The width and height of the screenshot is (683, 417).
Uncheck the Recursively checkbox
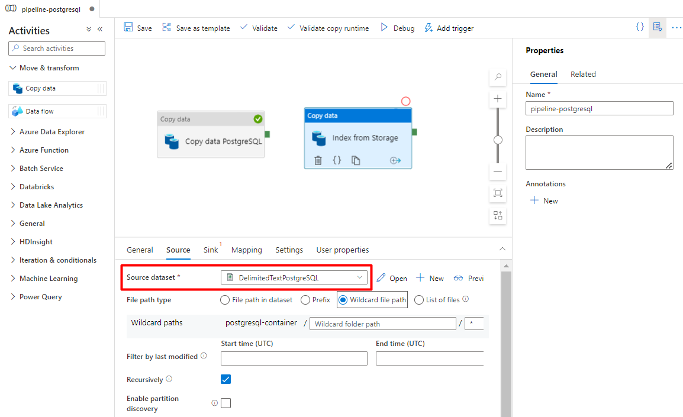coord(225,379)
